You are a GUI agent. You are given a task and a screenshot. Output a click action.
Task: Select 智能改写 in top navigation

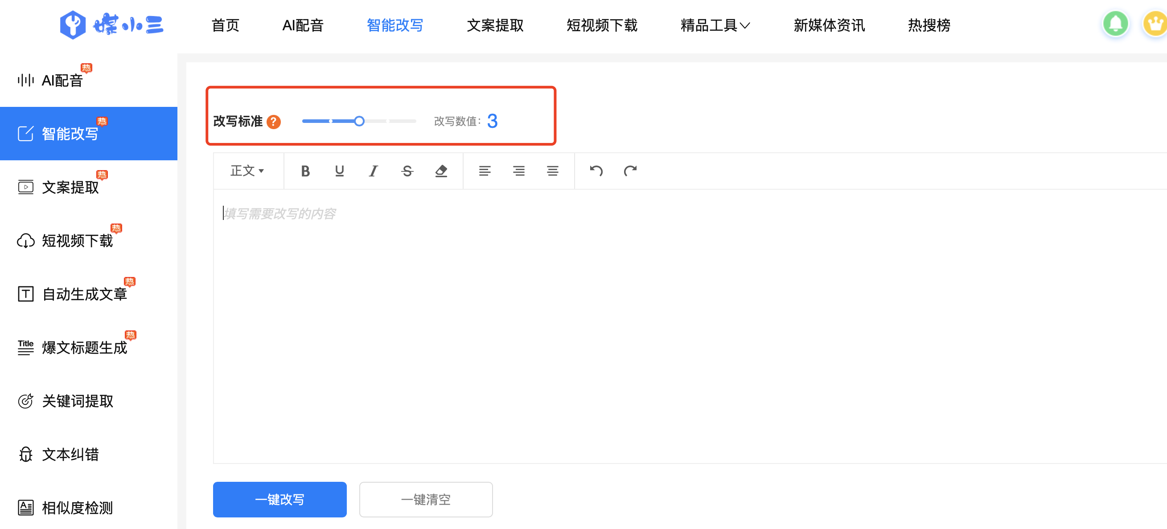(394, 25)
